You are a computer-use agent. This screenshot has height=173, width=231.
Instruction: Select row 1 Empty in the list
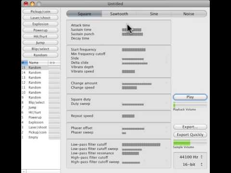[41, 137]
